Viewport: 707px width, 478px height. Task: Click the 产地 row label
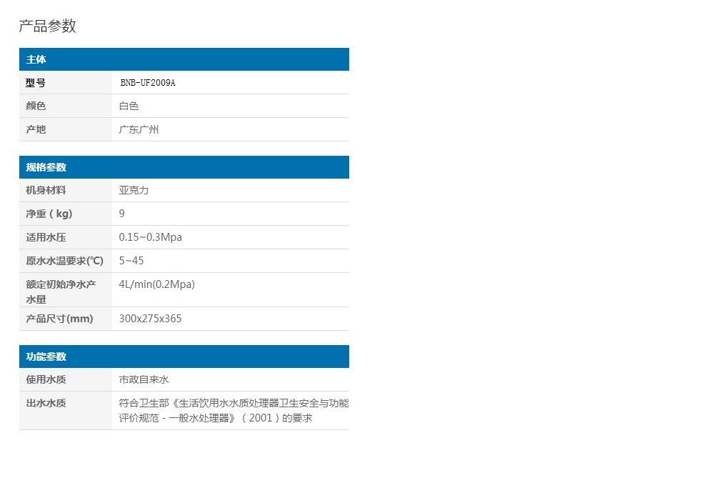(x=36, y=129)
